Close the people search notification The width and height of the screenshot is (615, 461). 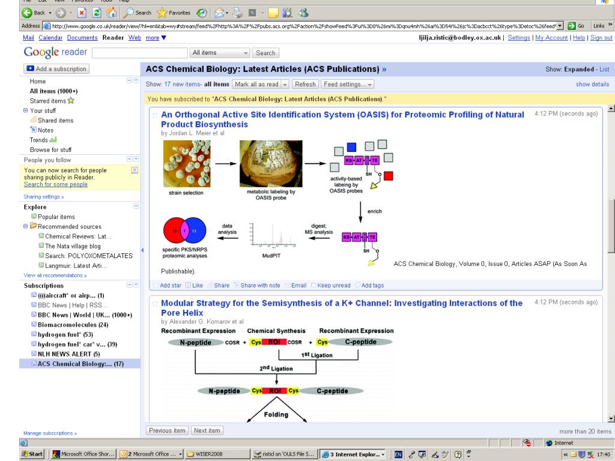(135, 170)
